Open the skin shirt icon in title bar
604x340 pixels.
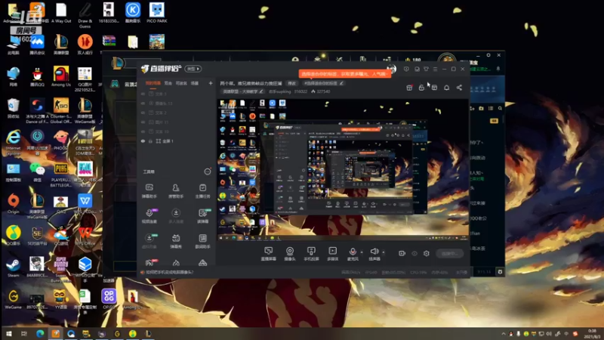coord(426,69)
